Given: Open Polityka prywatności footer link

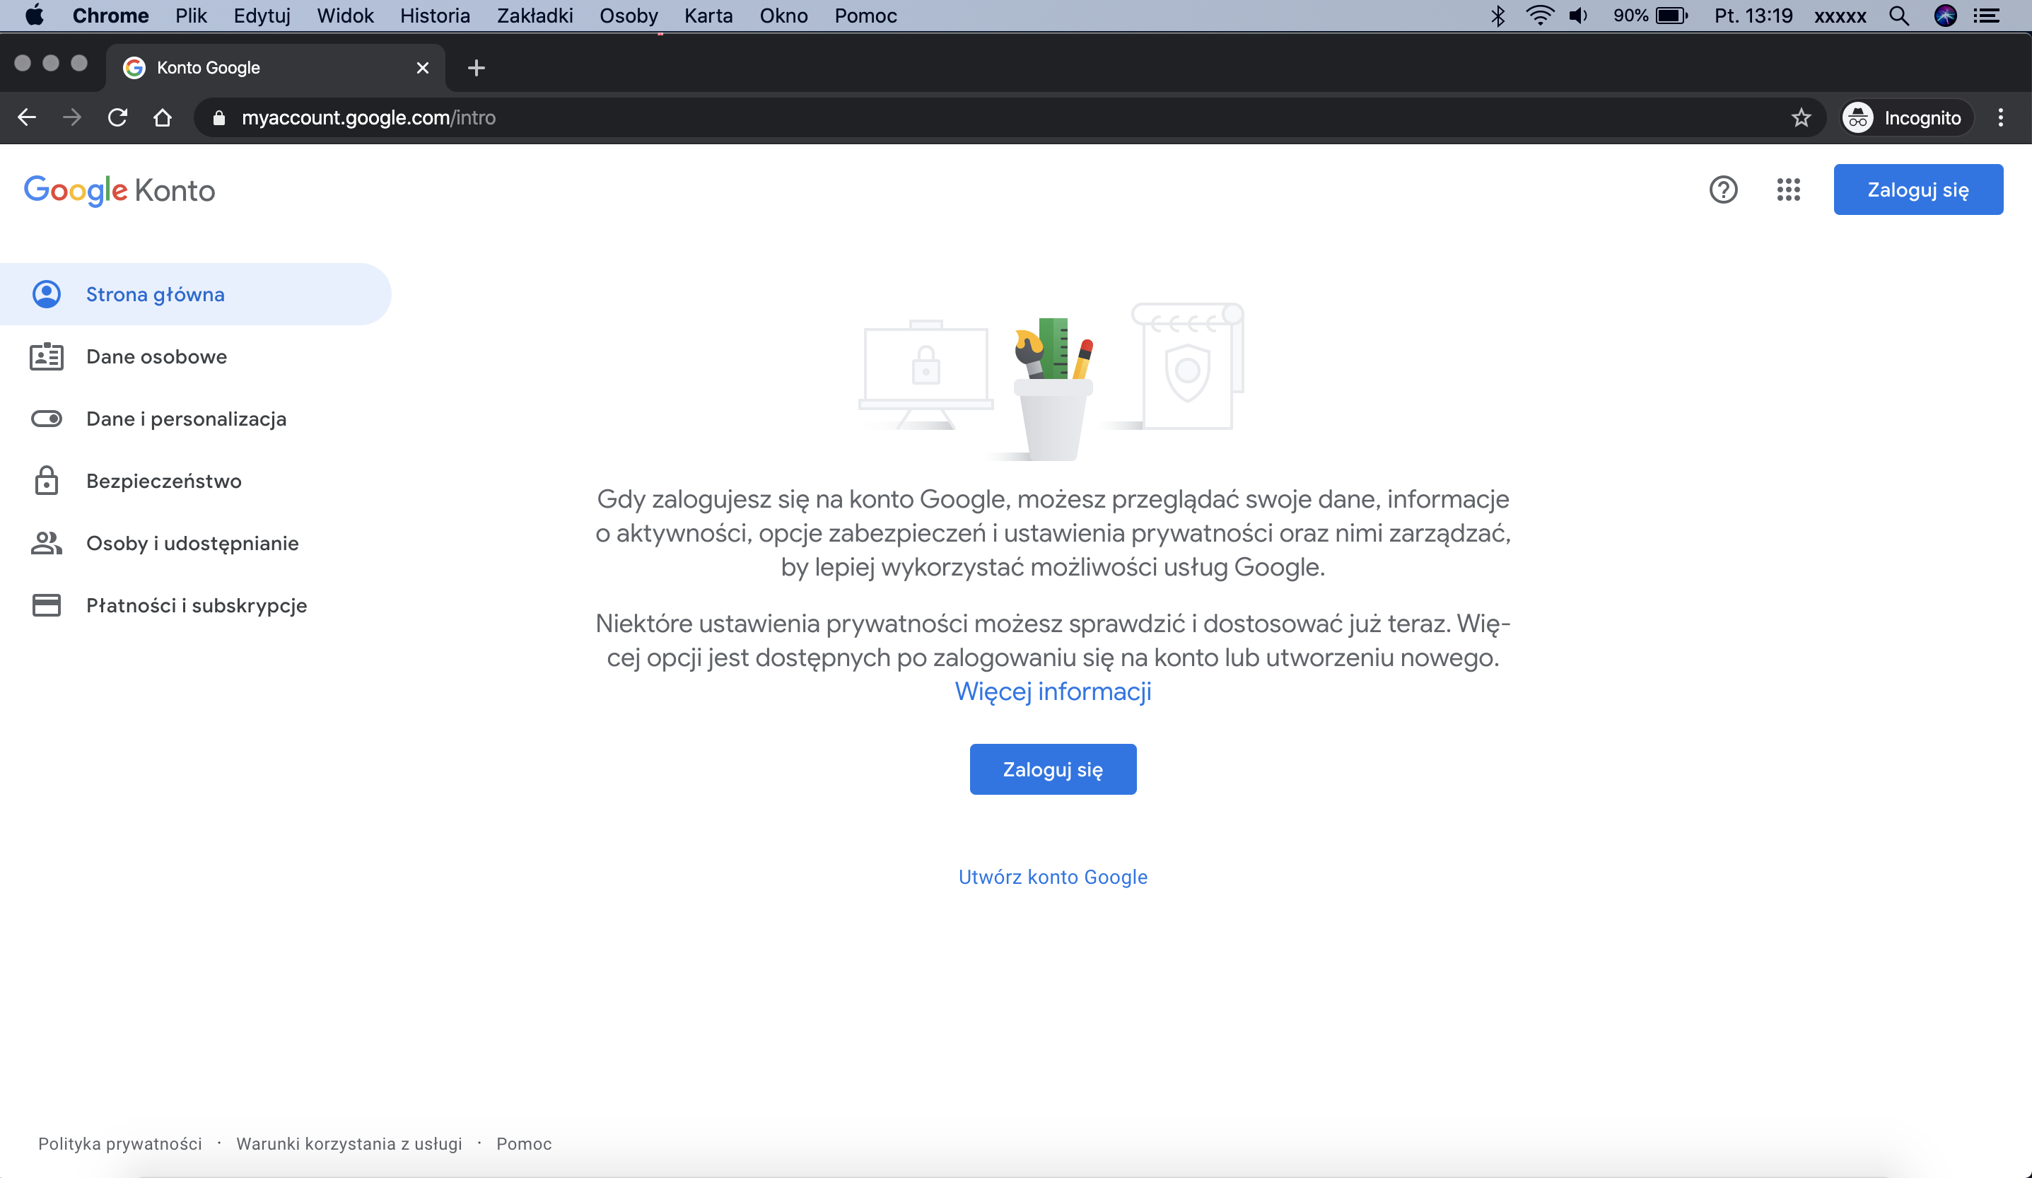Looking at the screenshot, I should click(x=120, y=1143).
